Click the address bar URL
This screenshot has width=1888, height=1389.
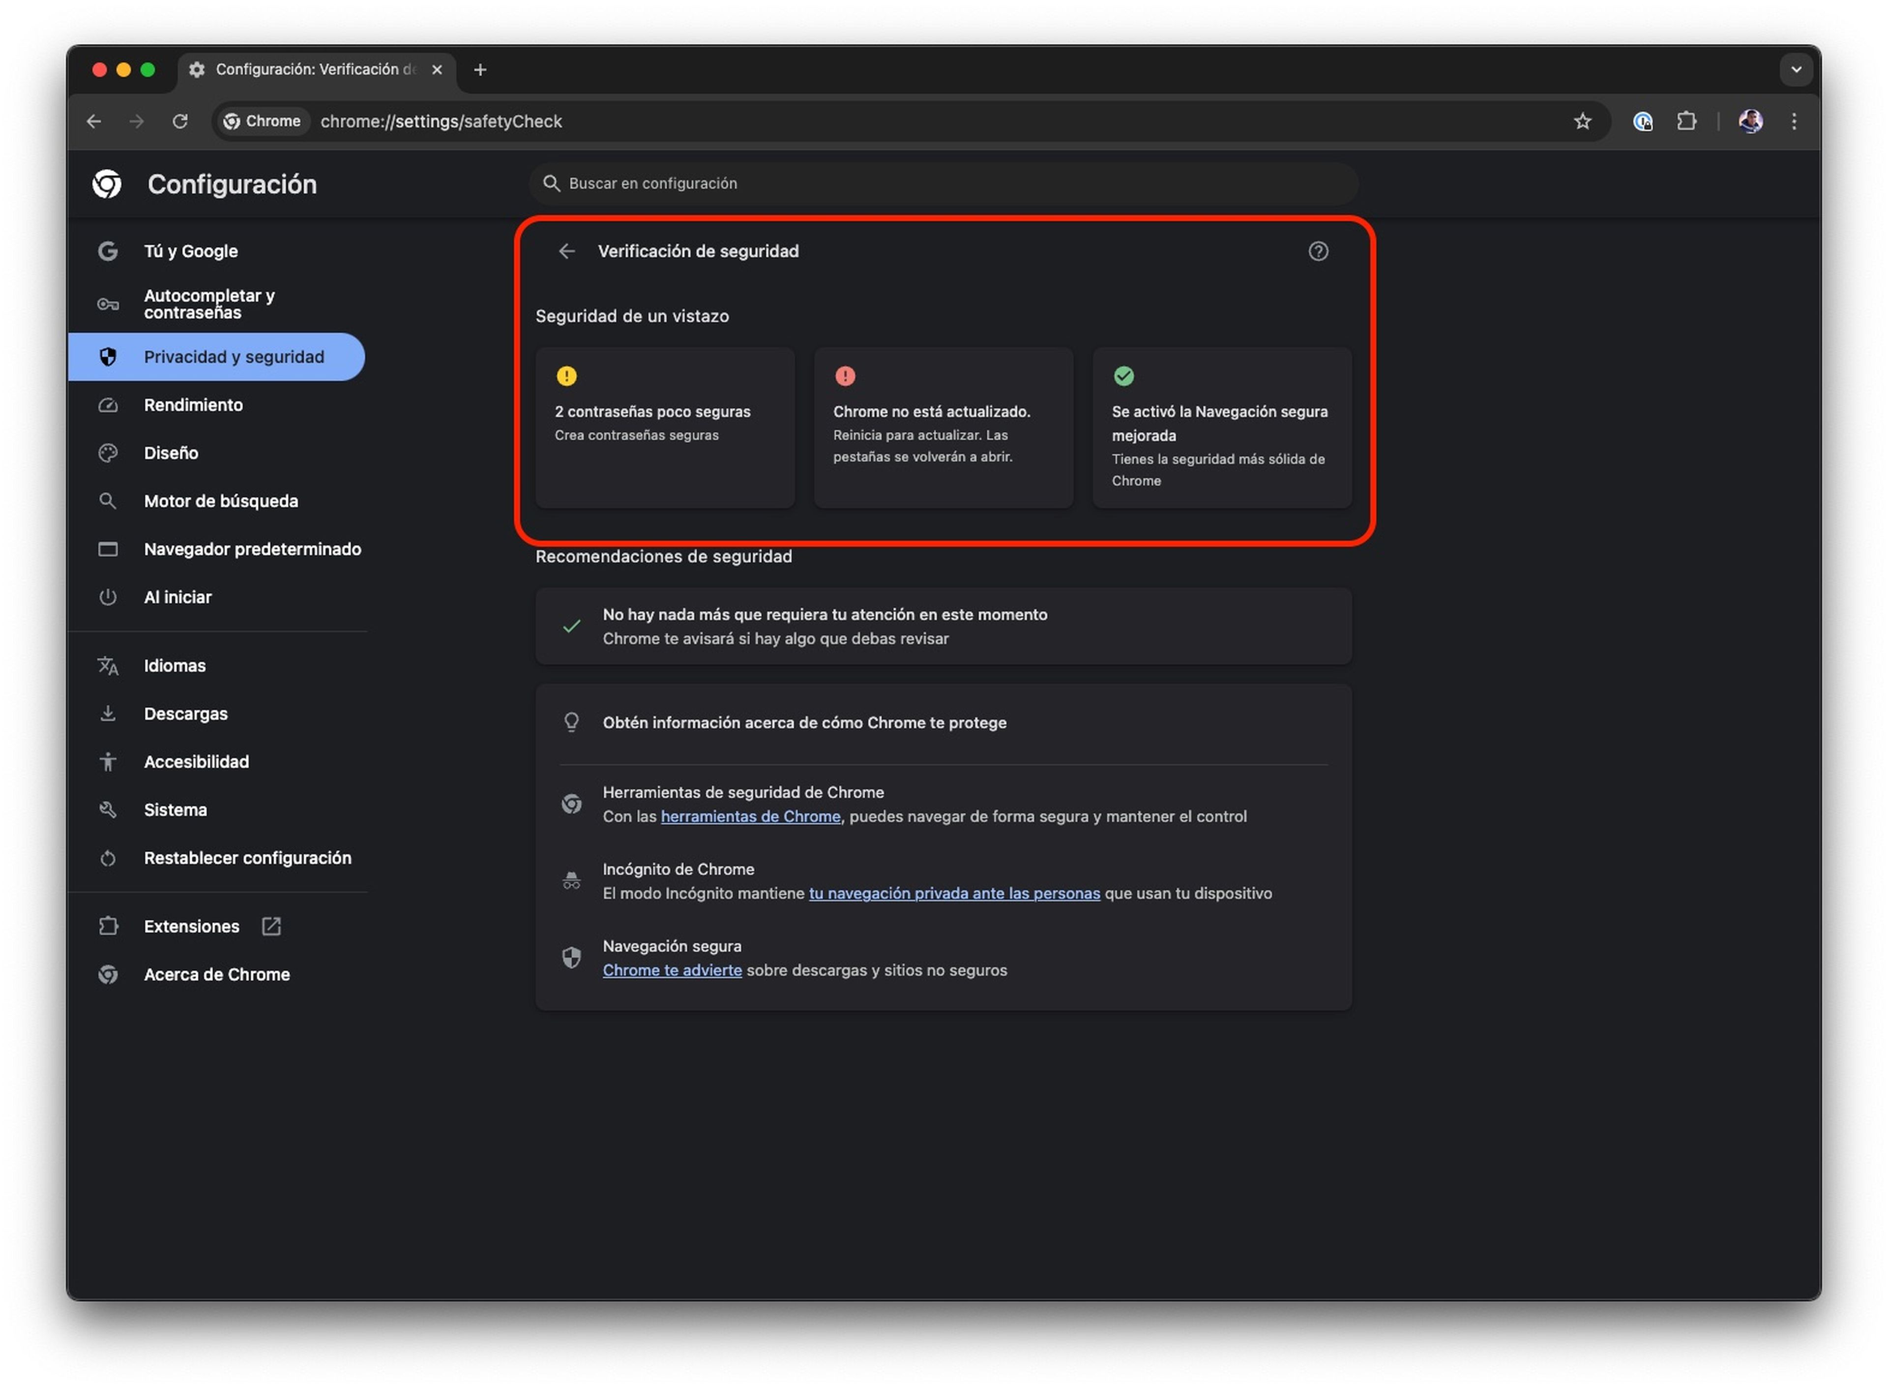click(x=440, y=121)
